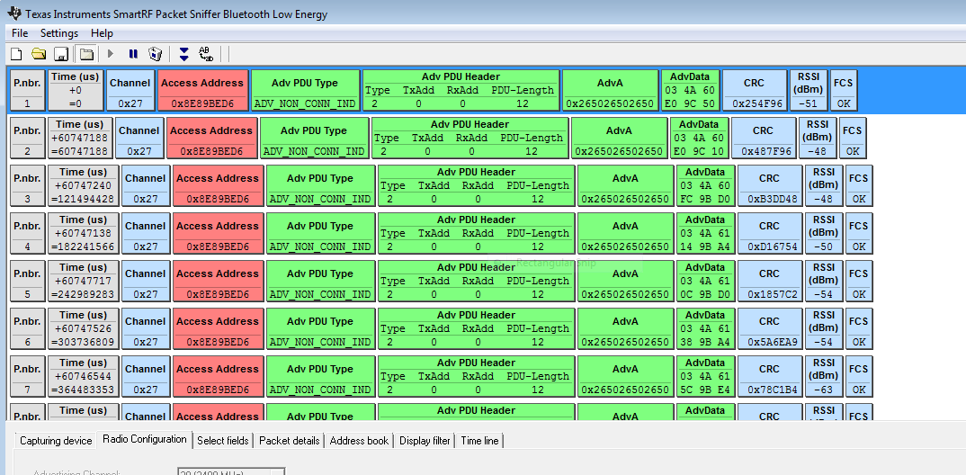Click the AB-to-ab field size icon
Image resolution: width=966 pixels, height=475 pixels.
pos(206,54)
